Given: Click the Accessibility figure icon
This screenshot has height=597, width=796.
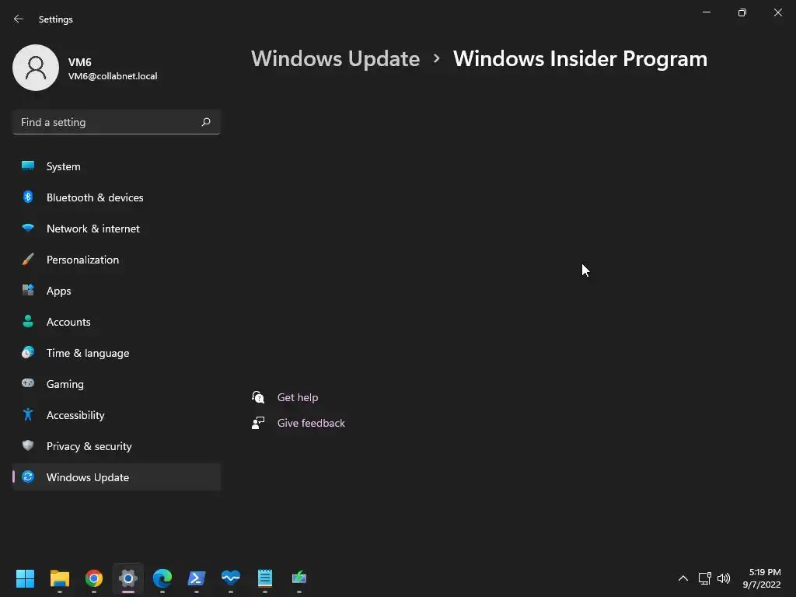Looking at the screenshot, I should pos(28,414).
